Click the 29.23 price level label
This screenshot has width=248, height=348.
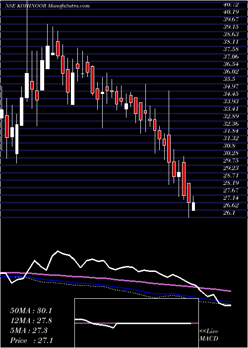pyautogui.click(x=231, y=168)
